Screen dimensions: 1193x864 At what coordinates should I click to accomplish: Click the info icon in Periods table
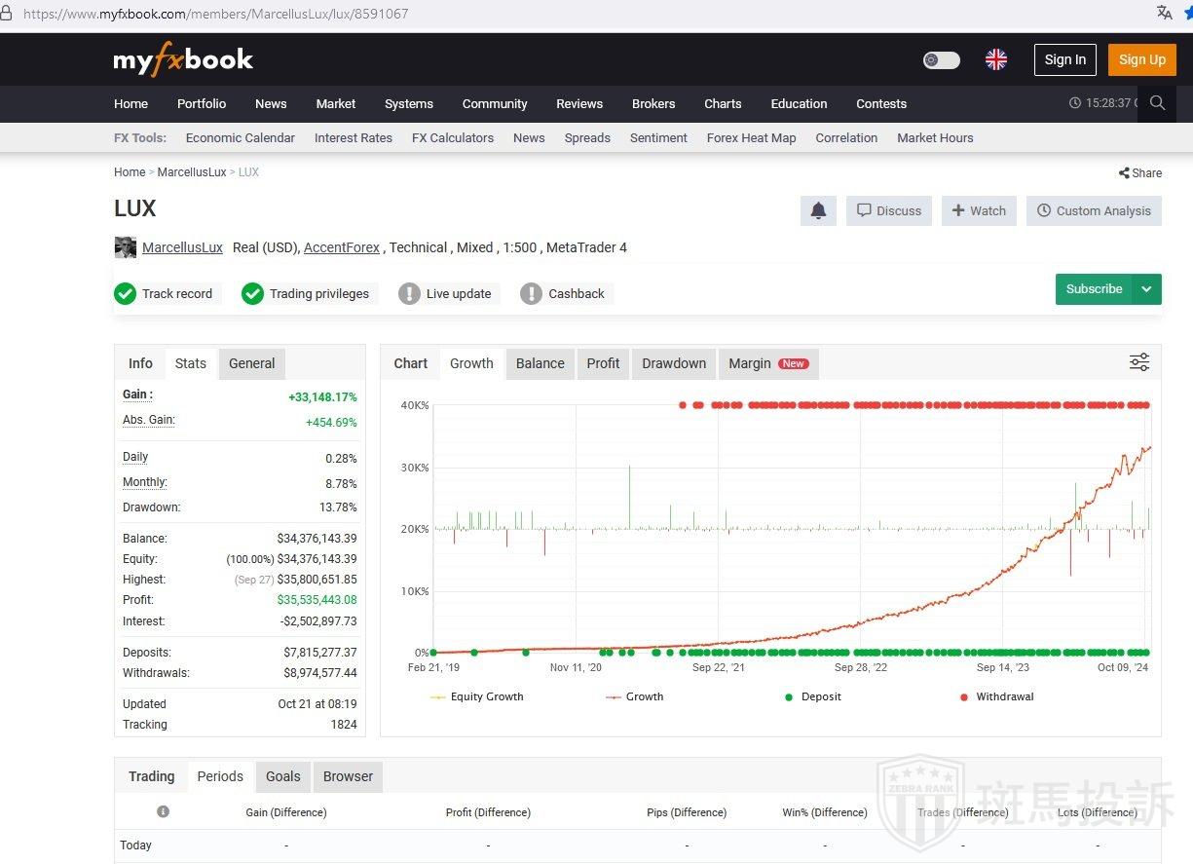pyautogui.click(x=163, y=811)
